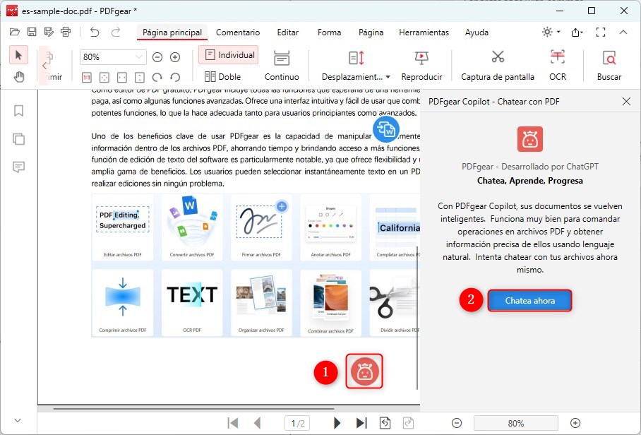Open the comments sidebar panel
Image resolution: width=641 pixels, height=435 pixels.
(18, 167)
